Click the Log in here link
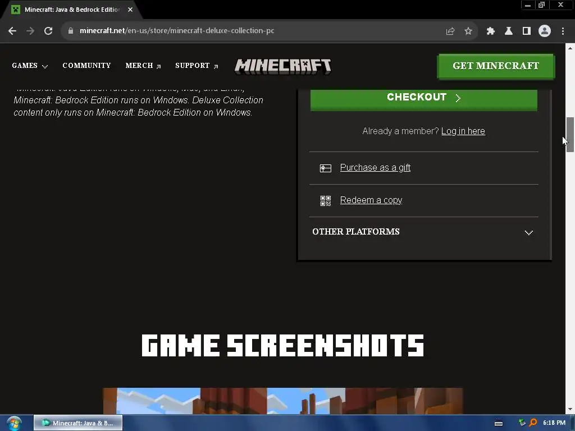Screen dimensions: 575x431 (463, 131)
